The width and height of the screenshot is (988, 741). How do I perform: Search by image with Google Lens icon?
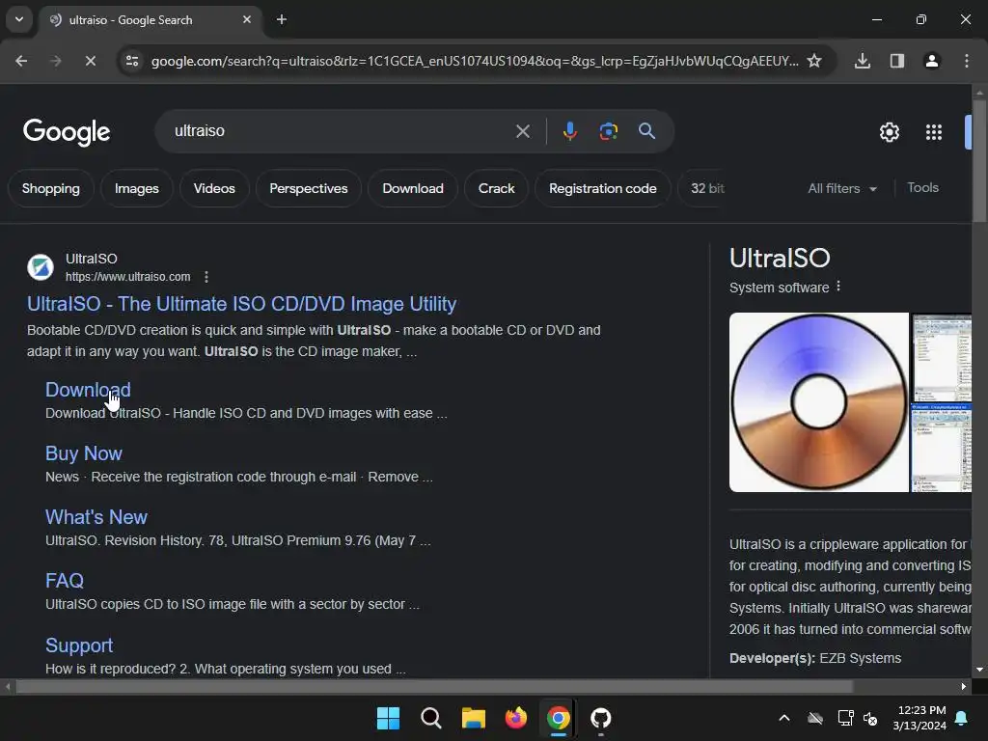(608, 131)
